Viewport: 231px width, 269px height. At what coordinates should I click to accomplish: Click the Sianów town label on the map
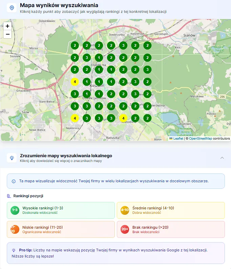189,35
